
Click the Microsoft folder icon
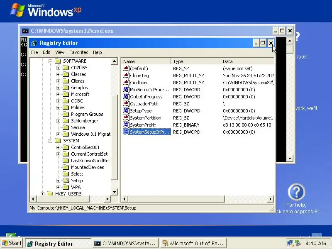(x=66, y=94)
